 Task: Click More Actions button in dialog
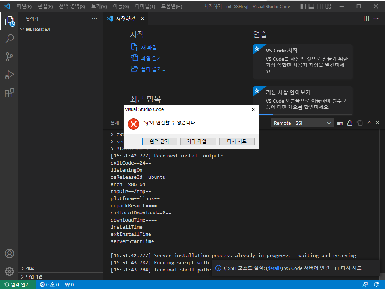click(198, 141)
